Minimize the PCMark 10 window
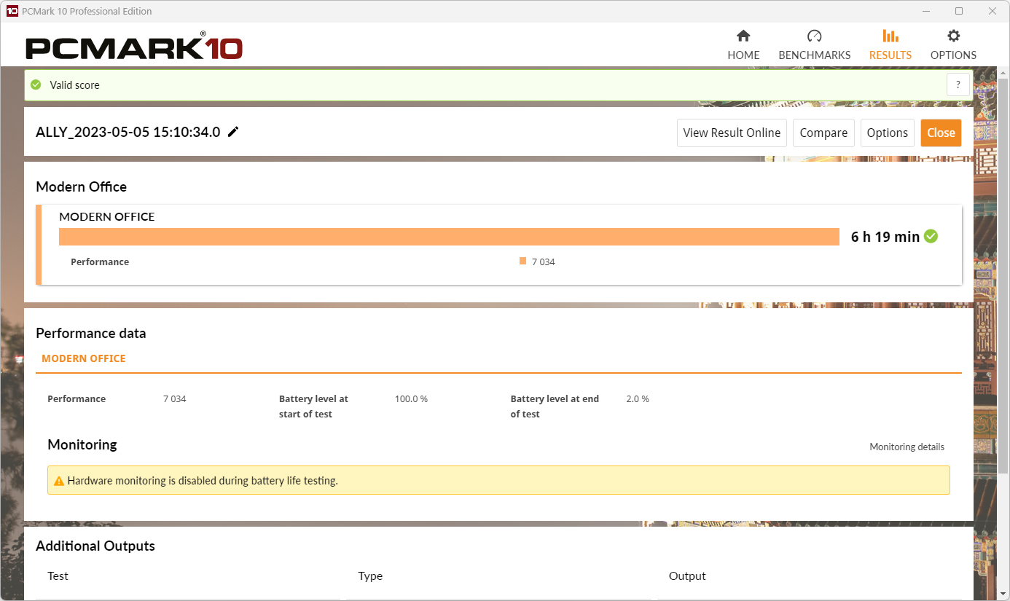Image resolution: width=1010 pixels, height=601 pixels. [x=925, y=11]
